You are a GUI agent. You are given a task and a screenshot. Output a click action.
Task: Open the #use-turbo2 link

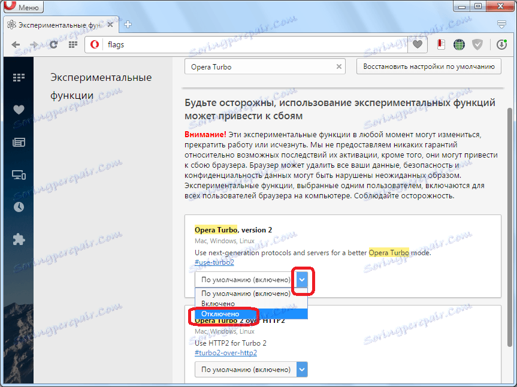coord(214,262)
